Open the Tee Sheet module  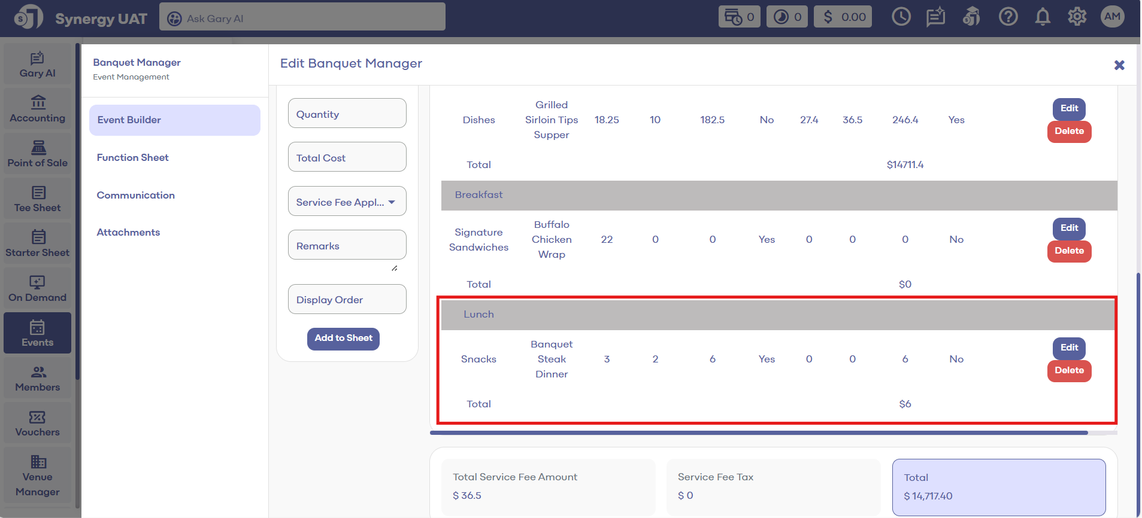click(37, 199)
